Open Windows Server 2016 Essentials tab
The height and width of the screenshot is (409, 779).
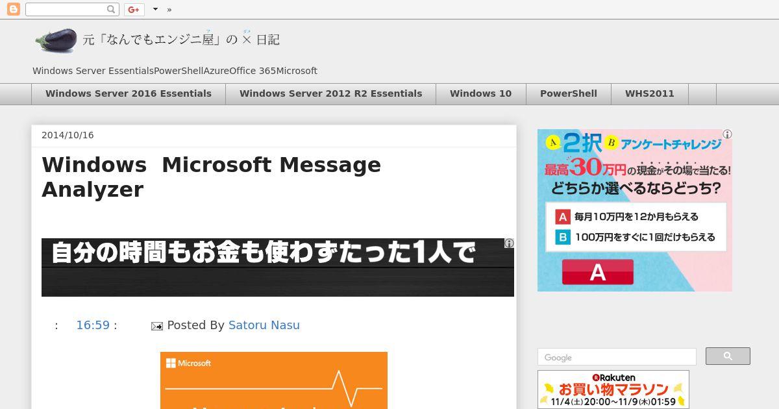pos(129,93)
